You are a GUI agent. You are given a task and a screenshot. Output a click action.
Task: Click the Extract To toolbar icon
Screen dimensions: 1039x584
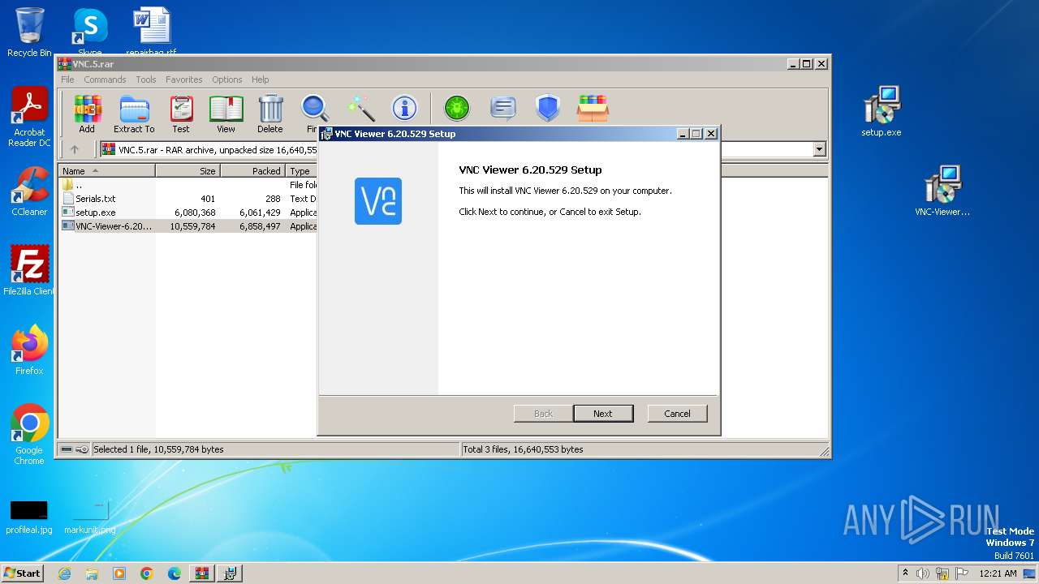(134, 114)
